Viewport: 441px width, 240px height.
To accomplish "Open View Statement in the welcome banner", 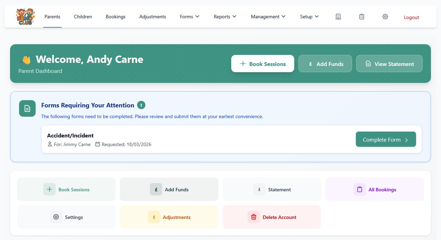I will tap(389, 64).
